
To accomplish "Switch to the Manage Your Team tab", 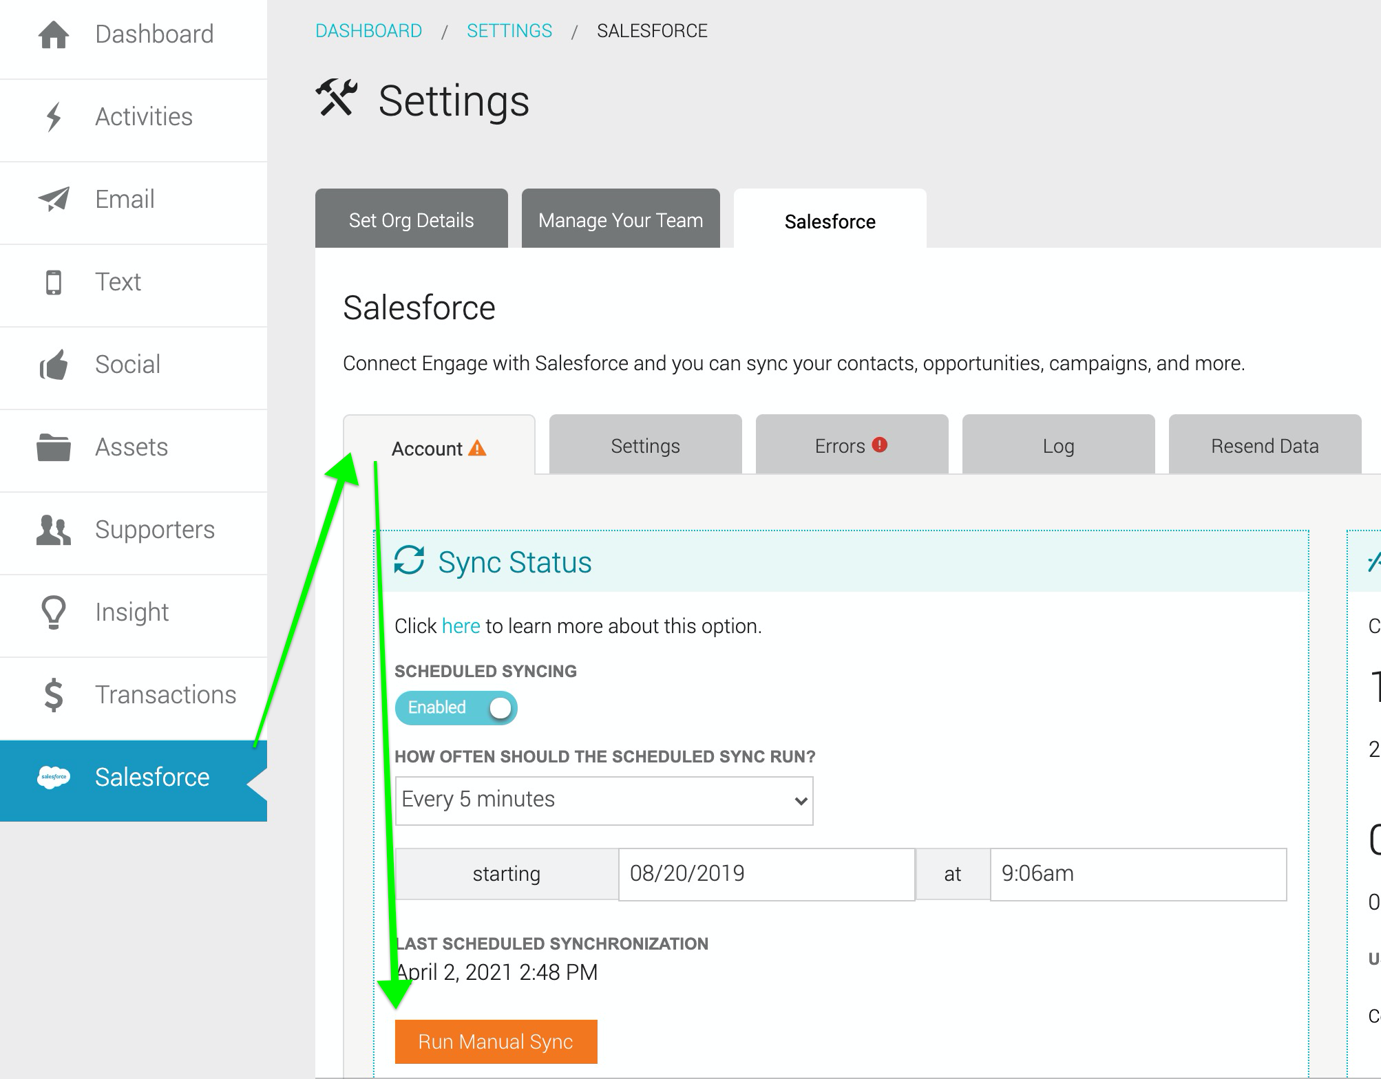I will pos(621,219).
